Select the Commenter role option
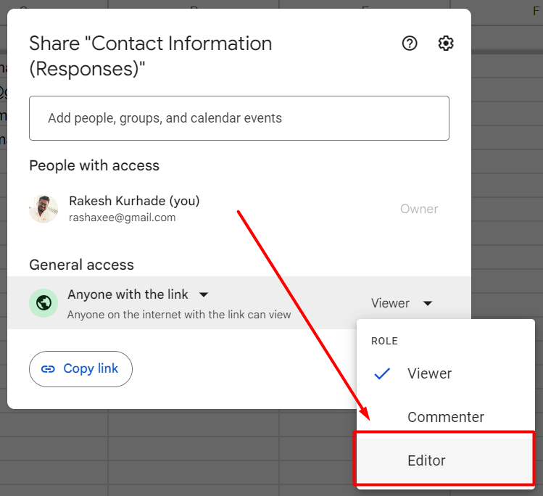543x496 pixels. click(x=446, y=417)
